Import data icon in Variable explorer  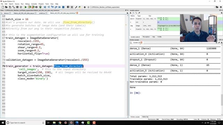(131, 13)
